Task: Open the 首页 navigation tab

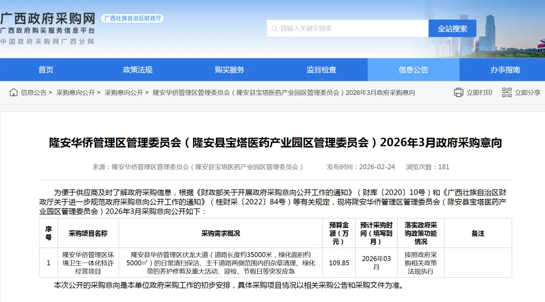Action: [x=46, y=70]
